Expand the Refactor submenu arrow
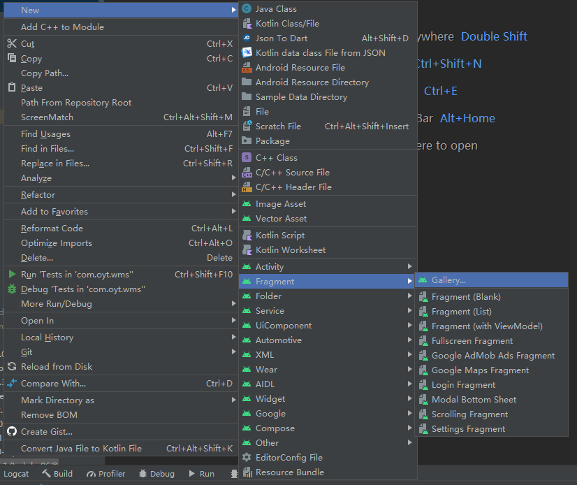The height and width of the screenshot is (485, 577). click(234, 194)
